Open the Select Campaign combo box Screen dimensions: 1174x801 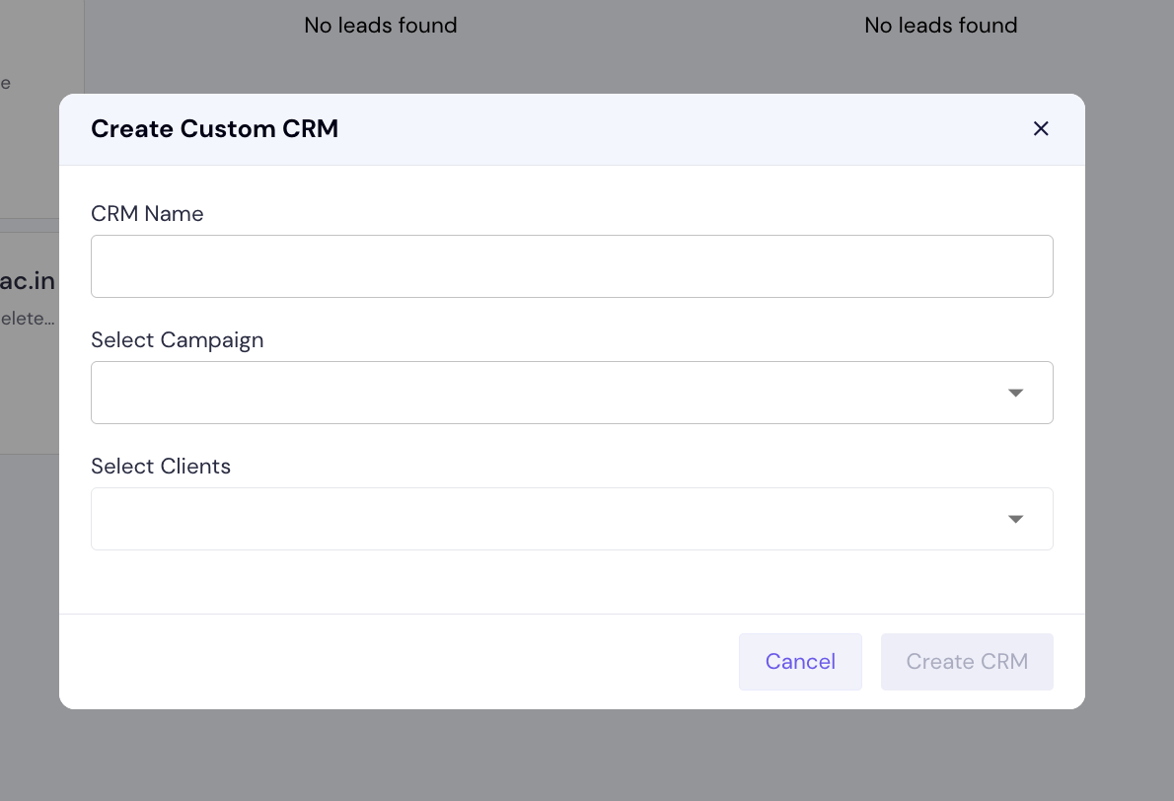coord(572,393)
